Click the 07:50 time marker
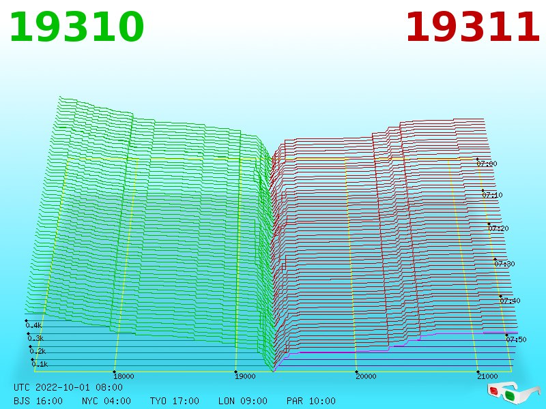Image resolution: width=546 pixels, height=409 pixels. [x=516, y=339]
